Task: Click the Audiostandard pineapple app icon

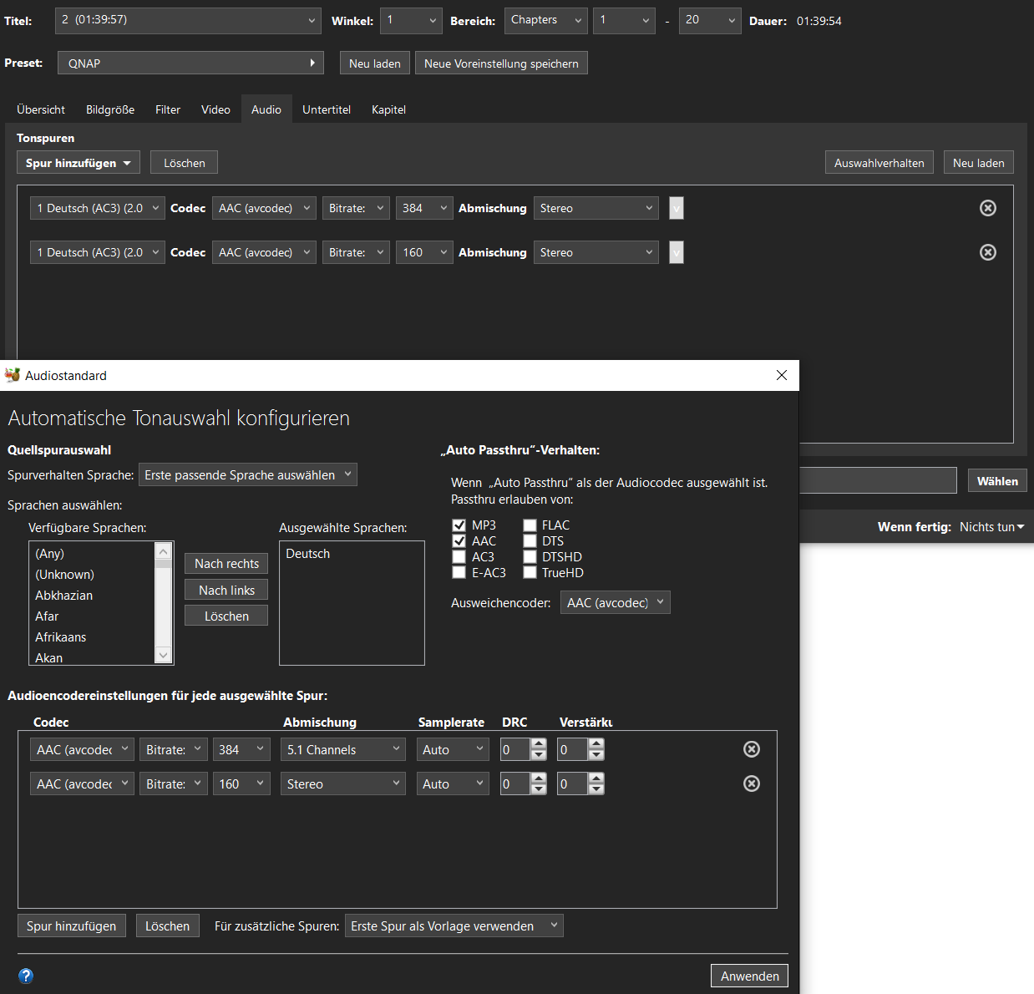Action: 13,375
